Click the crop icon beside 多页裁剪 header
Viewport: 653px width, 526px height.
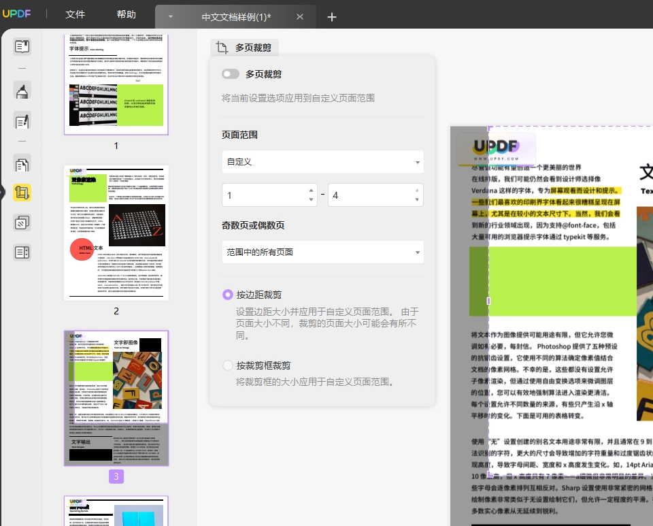[222, 48]
